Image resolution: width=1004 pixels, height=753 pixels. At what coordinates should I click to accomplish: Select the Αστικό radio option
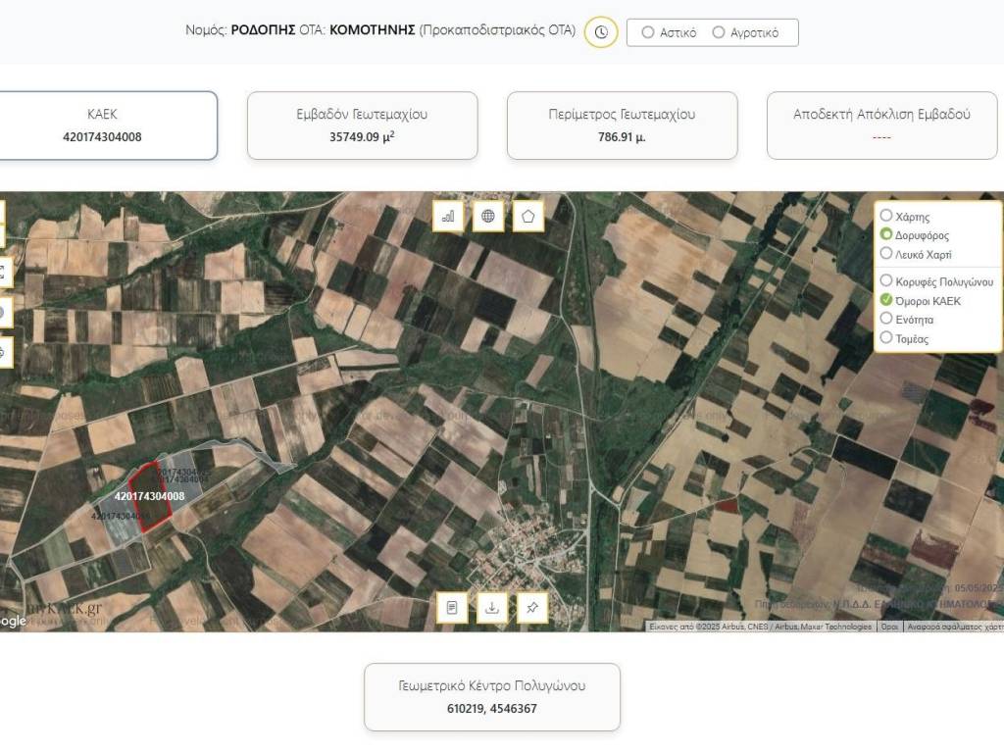(x=648, y=32)
